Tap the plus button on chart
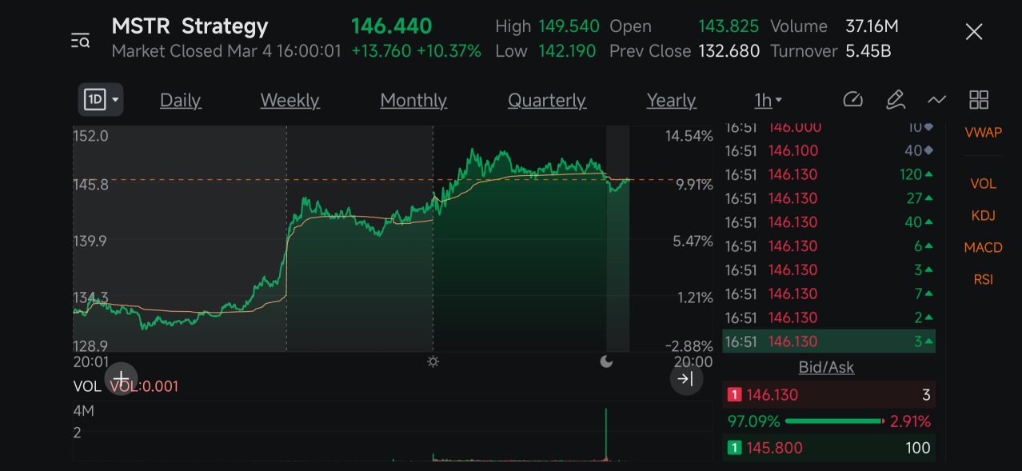The image size is (1022, 471). tap(121, 378)
